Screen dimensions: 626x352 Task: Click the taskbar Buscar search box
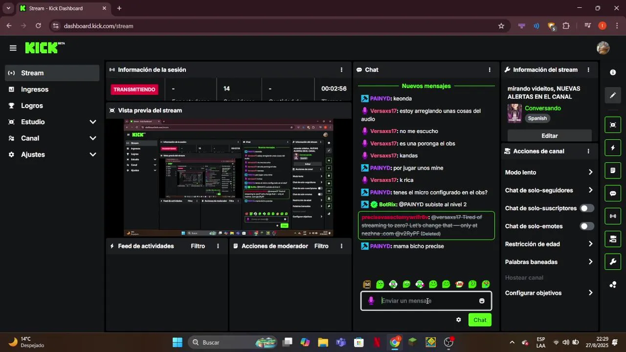[232, 342]
